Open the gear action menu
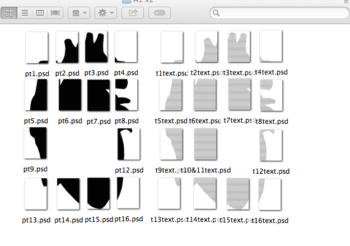 point(106,13)
